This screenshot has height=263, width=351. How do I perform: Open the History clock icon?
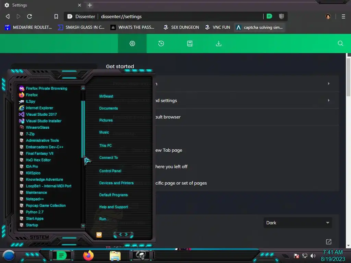point(161,43)
